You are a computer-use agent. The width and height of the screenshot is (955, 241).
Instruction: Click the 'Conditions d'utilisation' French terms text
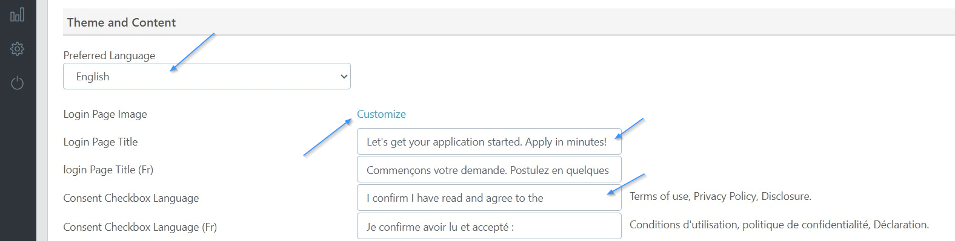click(684, 225)
